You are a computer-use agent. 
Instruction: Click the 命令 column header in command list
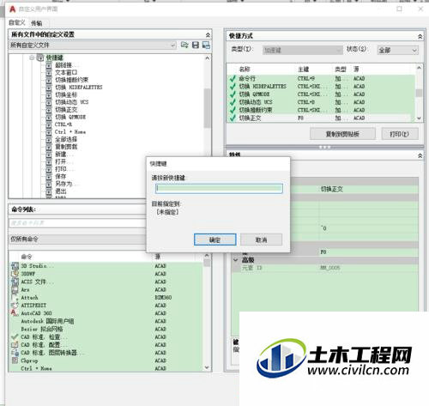(x=27, y=257)
